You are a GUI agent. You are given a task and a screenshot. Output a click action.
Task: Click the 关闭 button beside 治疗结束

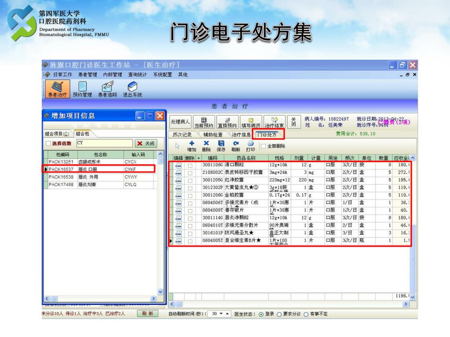294,122
